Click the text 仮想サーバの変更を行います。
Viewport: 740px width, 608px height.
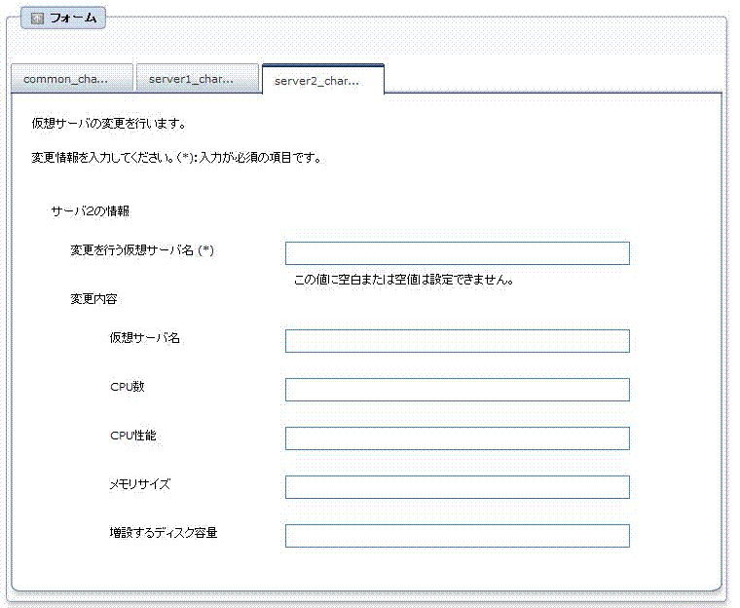pos(108,124)
